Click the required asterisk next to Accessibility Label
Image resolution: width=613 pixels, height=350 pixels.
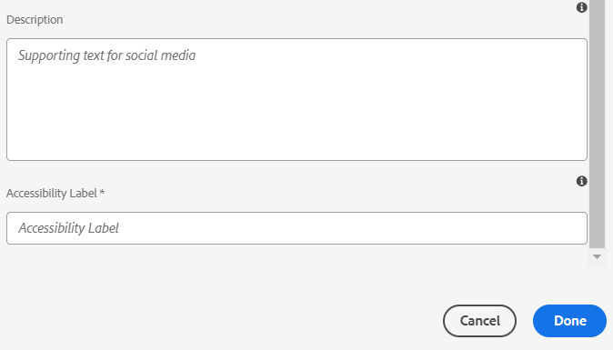point(102,192)
